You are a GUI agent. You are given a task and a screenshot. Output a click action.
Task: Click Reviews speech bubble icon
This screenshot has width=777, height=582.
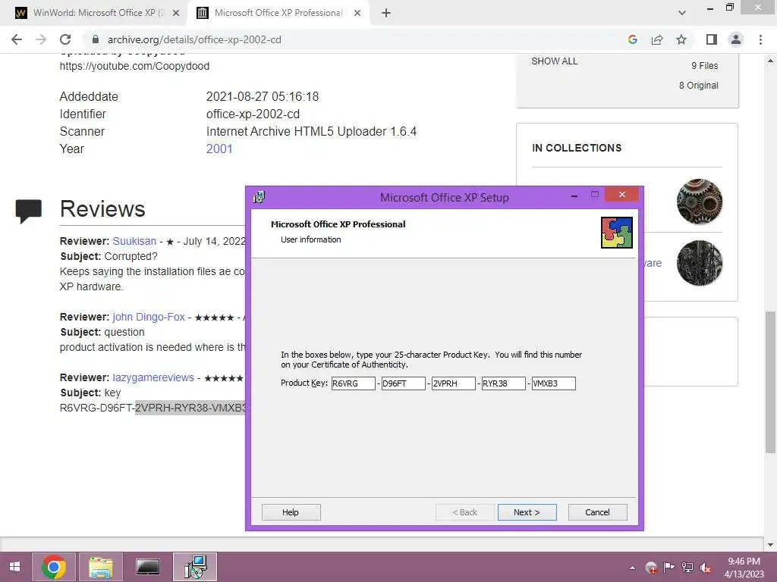28,211
